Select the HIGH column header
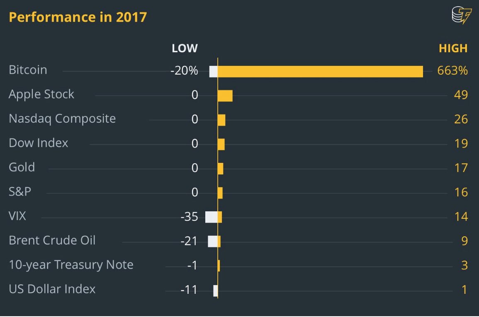This screenshot has height=317, width=479. [x=453, y=48]
